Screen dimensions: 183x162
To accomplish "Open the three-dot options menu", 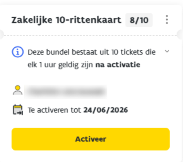I will tap(167, 20).
